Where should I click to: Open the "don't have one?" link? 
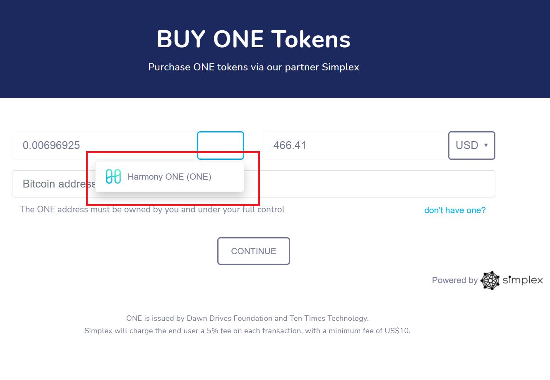(x=455, y=210)
